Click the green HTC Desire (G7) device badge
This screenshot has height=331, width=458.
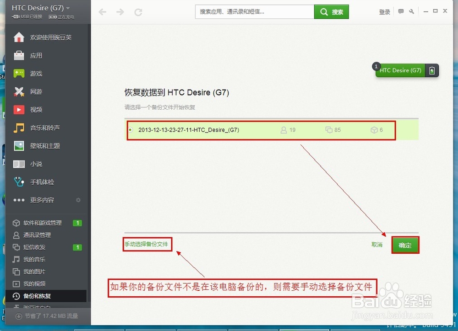tap(400, 70)
